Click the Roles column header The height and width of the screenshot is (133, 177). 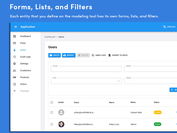[x=133, y=102]
